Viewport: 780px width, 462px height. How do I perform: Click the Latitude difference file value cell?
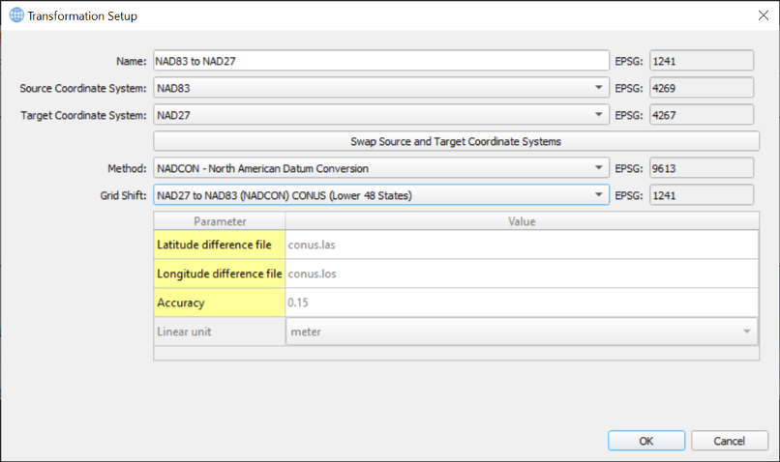coord(522,245)
